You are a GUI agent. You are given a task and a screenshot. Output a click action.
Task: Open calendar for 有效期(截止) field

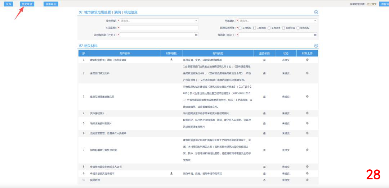[x=315, y=35]
